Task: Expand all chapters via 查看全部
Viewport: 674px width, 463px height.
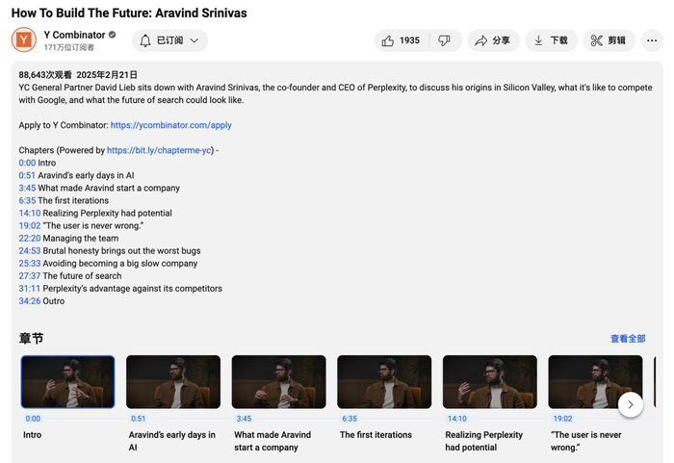Action: (x=628, y=339)
